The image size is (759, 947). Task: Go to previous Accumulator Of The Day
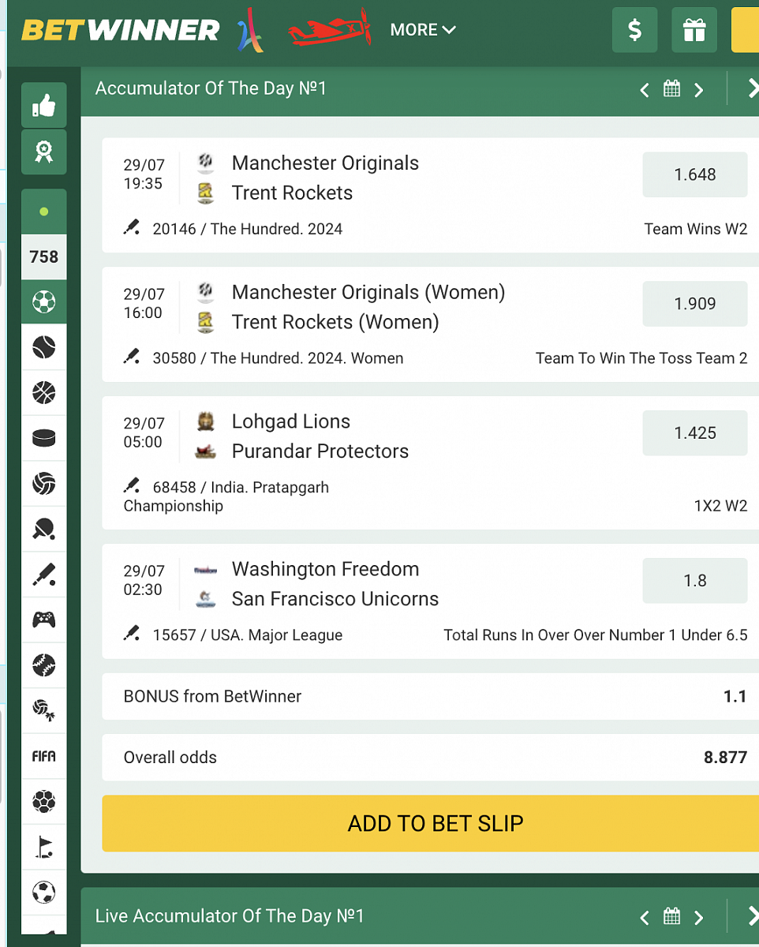645,90
